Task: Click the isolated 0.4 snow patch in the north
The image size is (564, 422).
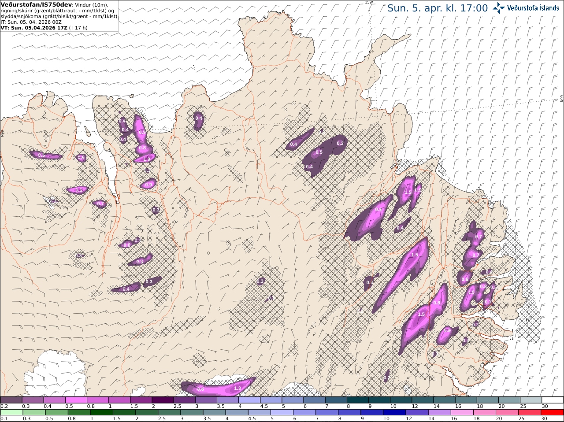Action: [199, 118]
